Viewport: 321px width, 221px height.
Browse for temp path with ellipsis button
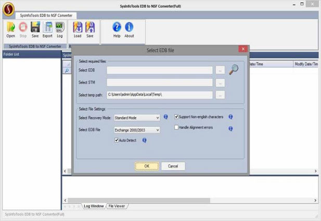tap(220, 95)
